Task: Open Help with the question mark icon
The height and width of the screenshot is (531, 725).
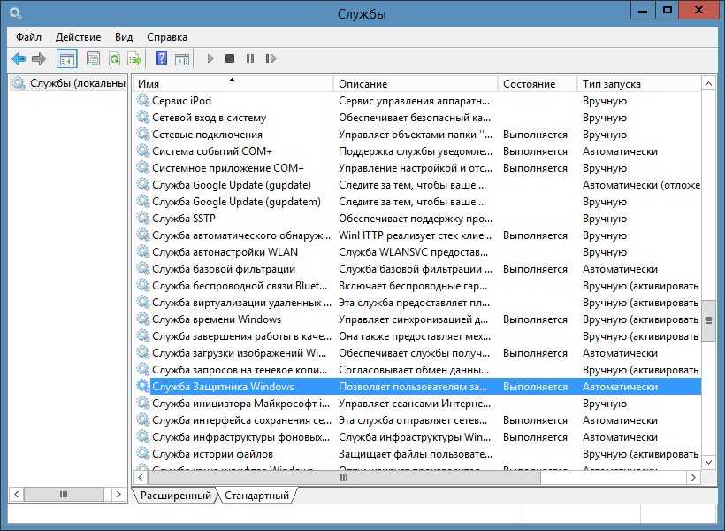Action: click(x=161, y=59)
